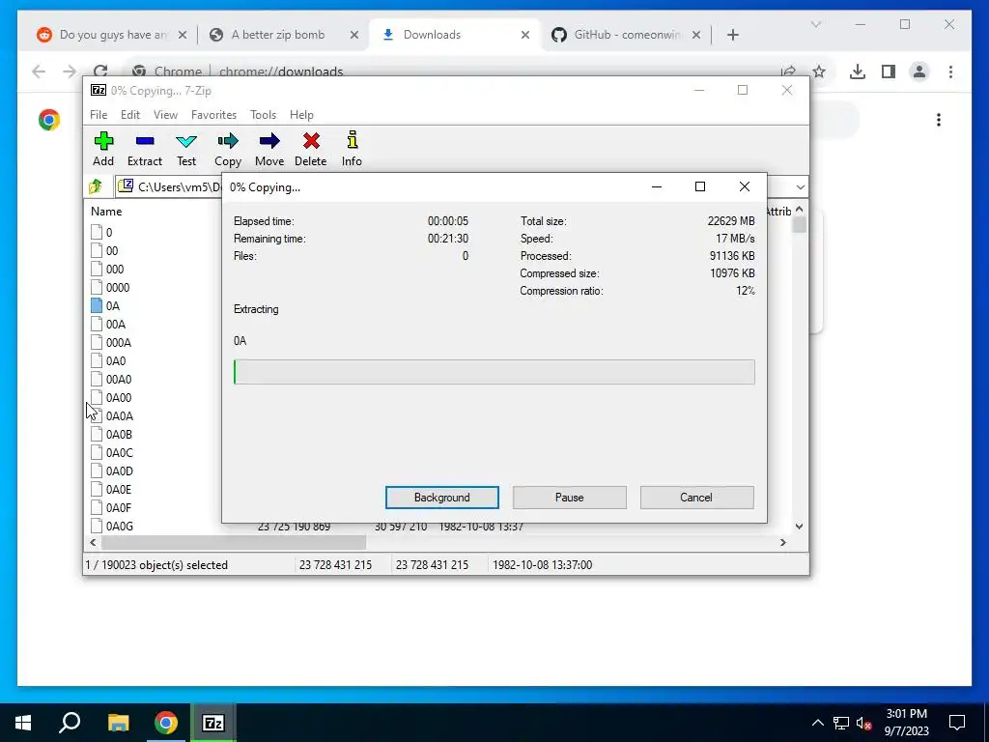Click the Delete toolbar icon

coord(310,149)
